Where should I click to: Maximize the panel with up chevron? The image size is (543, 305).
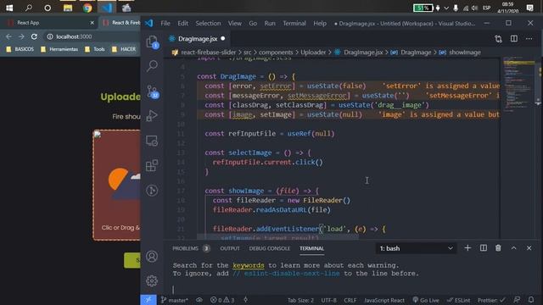pos(513,248)
